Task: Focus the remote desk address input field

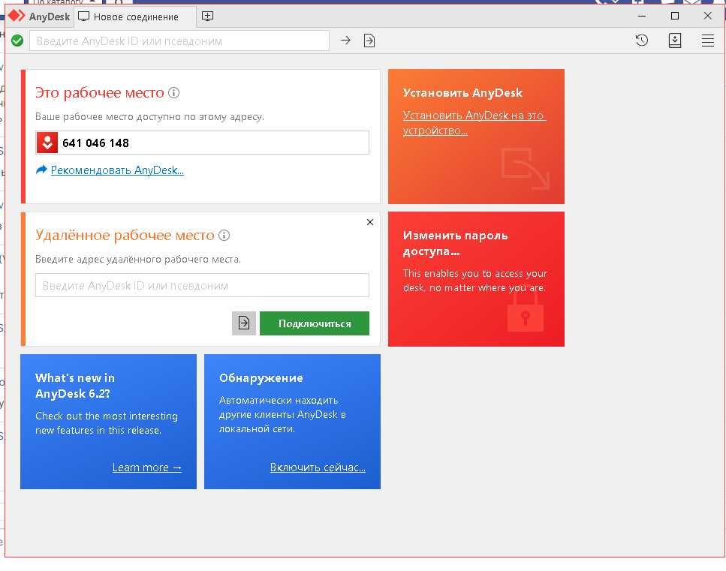Action: [x=203, y=285]
